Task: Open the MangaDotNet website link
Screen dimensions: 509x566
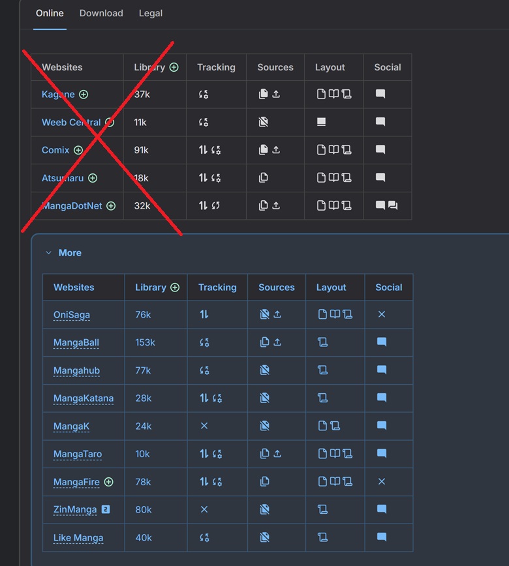Action: [72, 206]
